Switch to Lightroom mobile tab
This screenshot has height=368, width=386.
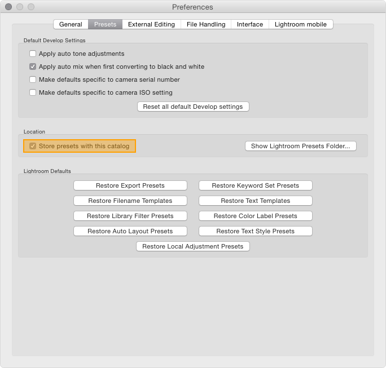[x=301, y=24]
